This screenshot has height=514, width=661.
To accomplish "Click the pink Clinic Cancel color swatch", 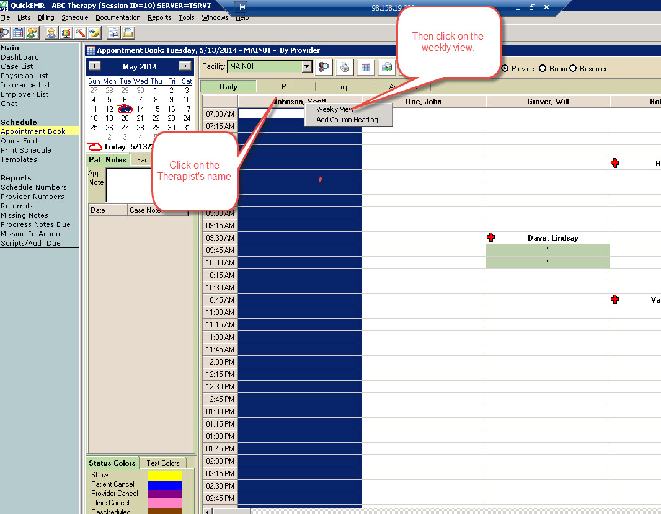I will (165, 503).
